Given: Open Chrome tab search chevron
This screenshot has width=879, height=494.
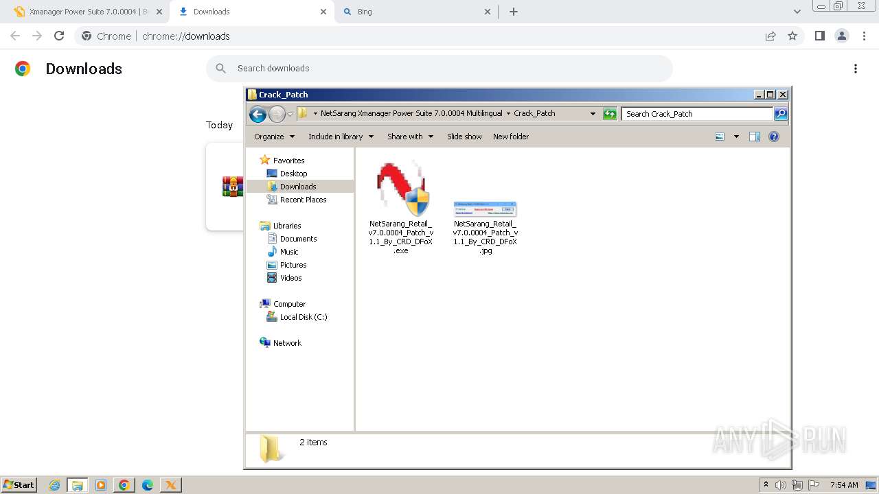Looking at the screenshot, I should coord(797,12).
